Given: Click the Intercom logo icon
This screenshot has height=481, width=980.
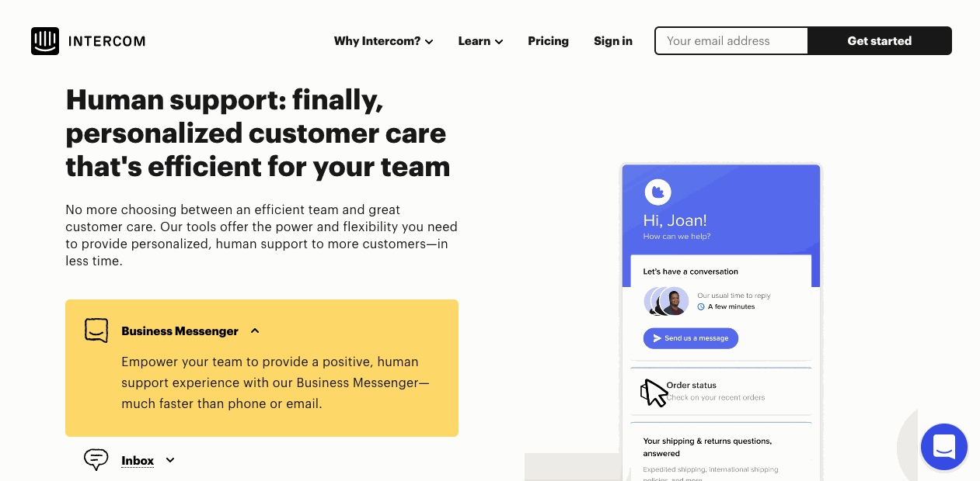Looking at the screenshot, I should (45, 41).
